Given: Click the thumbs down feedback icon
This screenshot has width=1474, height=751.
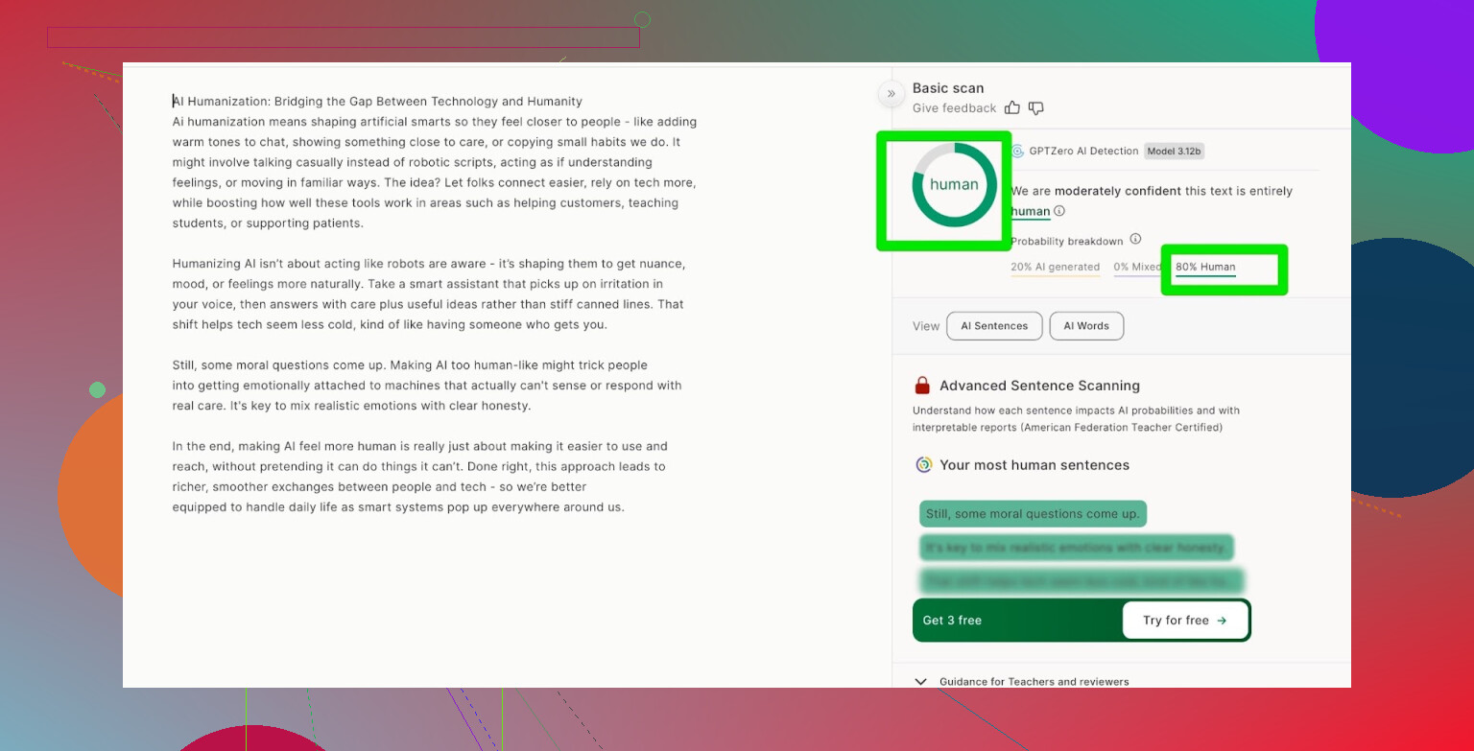Looking at the screenshot, I should 1035,108.
